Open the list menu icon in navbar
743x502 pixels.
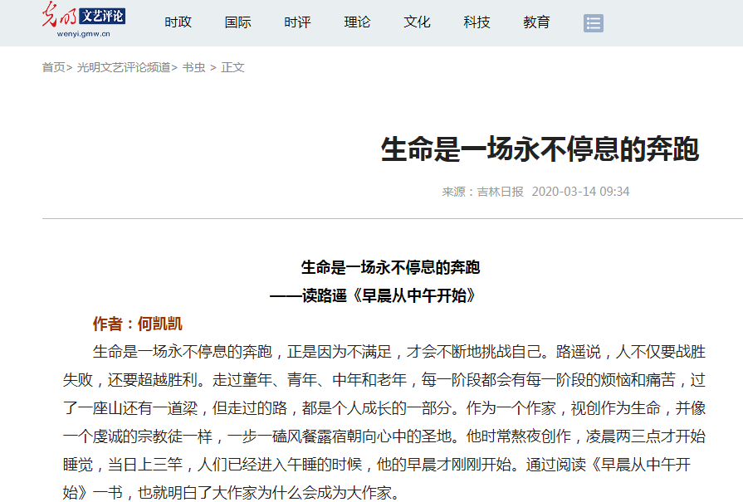(594, 22)
